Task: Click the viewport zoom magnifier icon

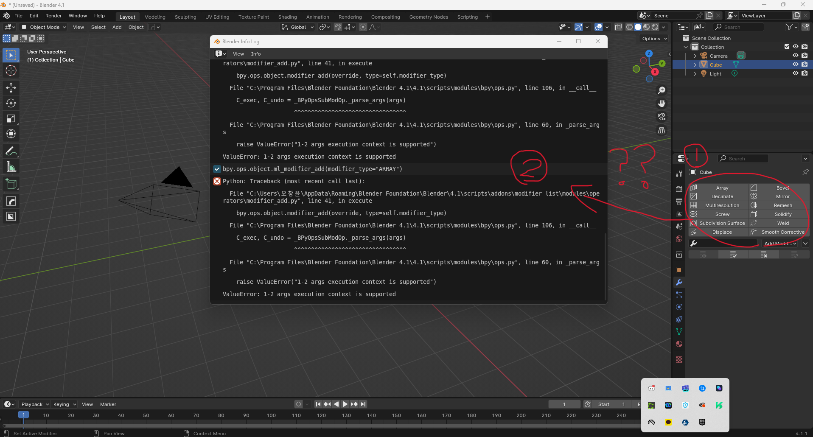Action: click(662, 90)
